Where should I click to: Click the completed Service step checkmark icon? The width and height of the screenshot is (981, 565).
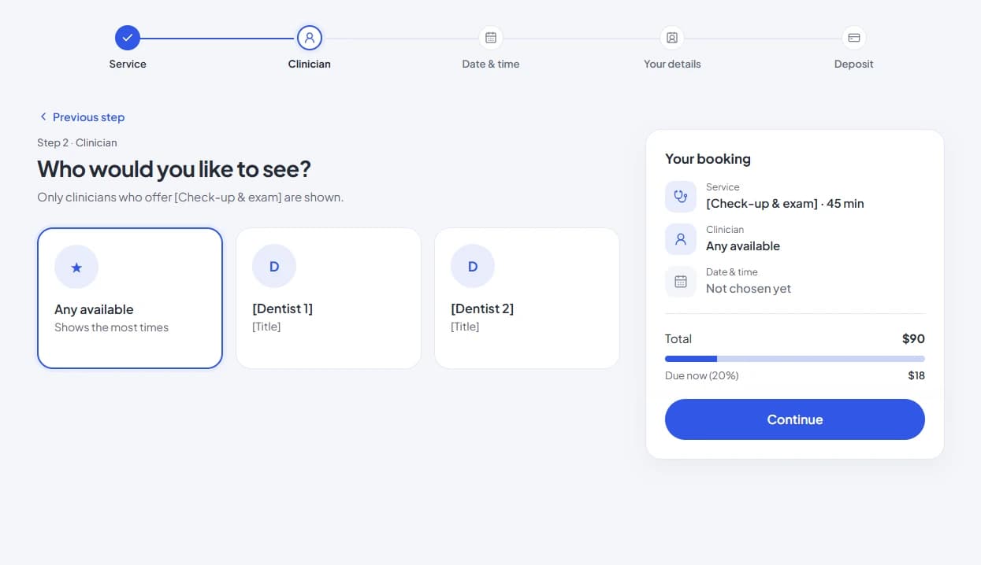point(128,38)
